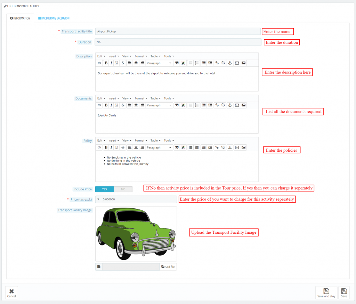This screenshot has width=356, height=304.
Task: Open Paragraph format dropdown in Discription editor
Action: (159, 63)
